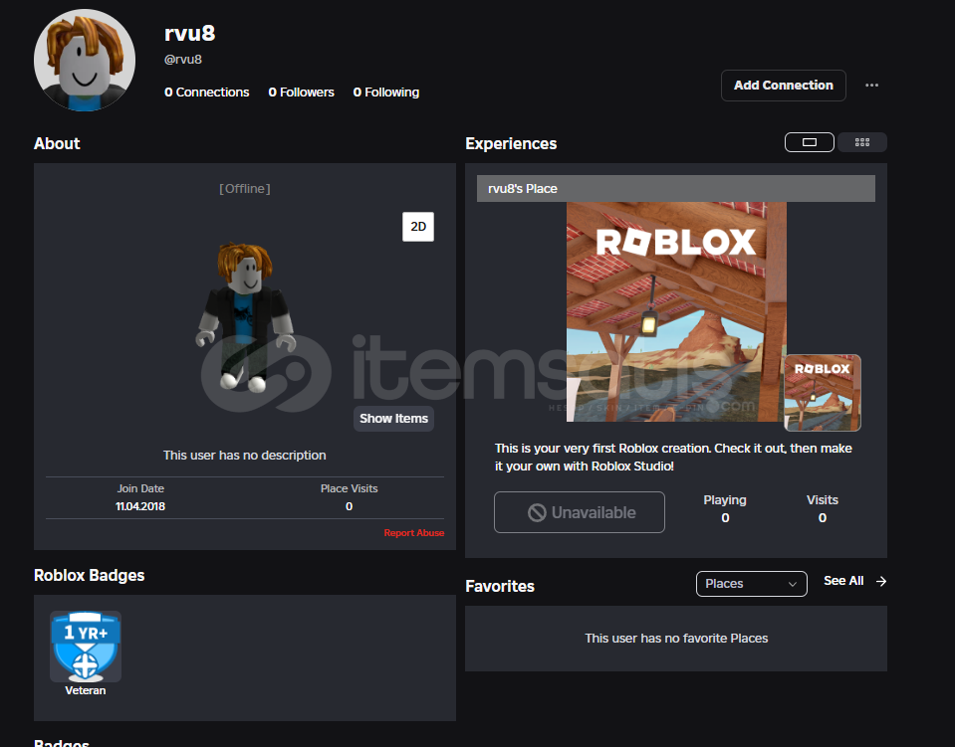Screen dimensions: 955x747
Task: Click Show Items on the avatar
Action: (393, 419)
